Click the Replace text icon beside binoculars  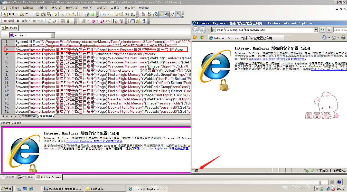coord(133,14)
